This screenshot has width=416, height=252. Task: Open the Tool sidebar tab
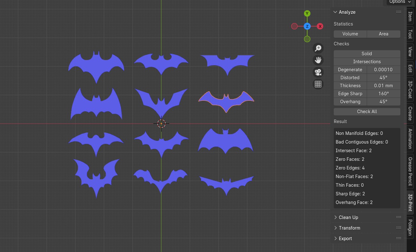(410, 34)
